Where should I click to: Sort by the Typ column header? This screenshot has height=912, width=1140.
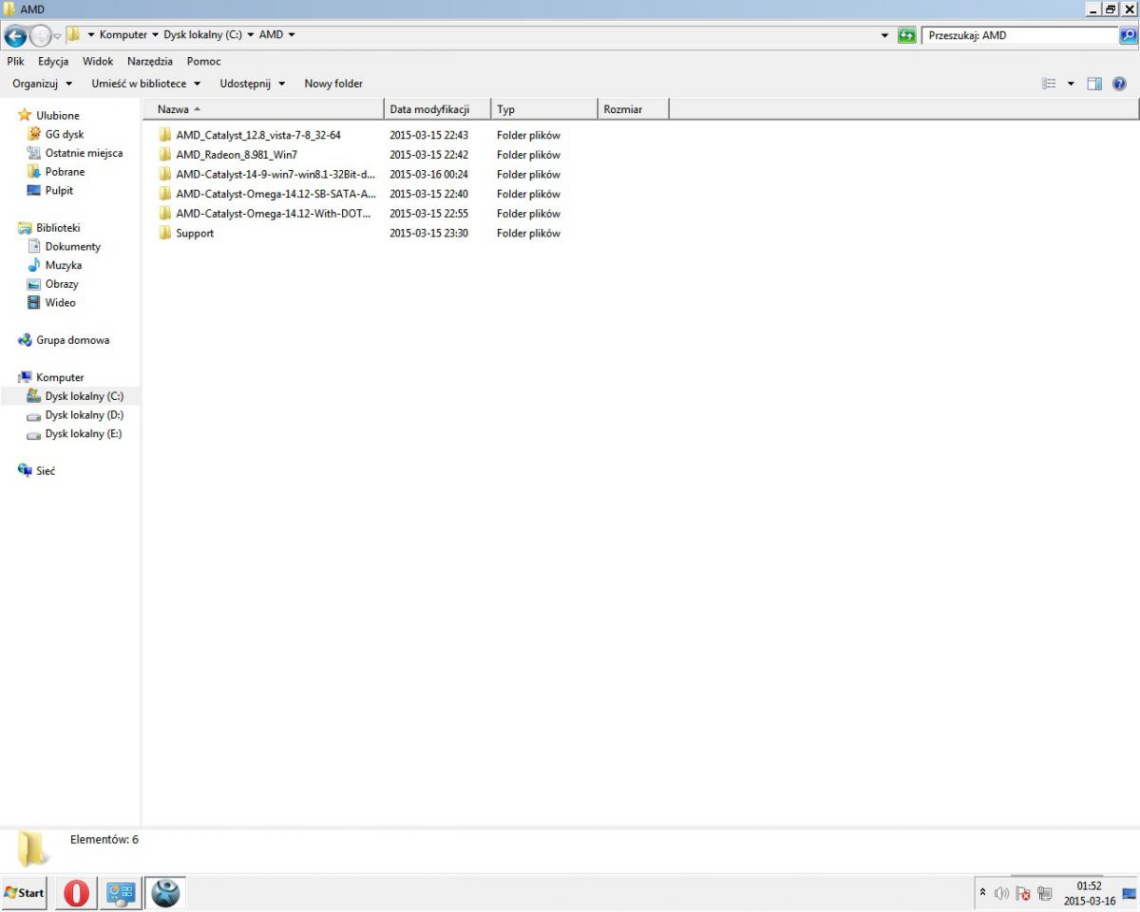tap(544, 109)
